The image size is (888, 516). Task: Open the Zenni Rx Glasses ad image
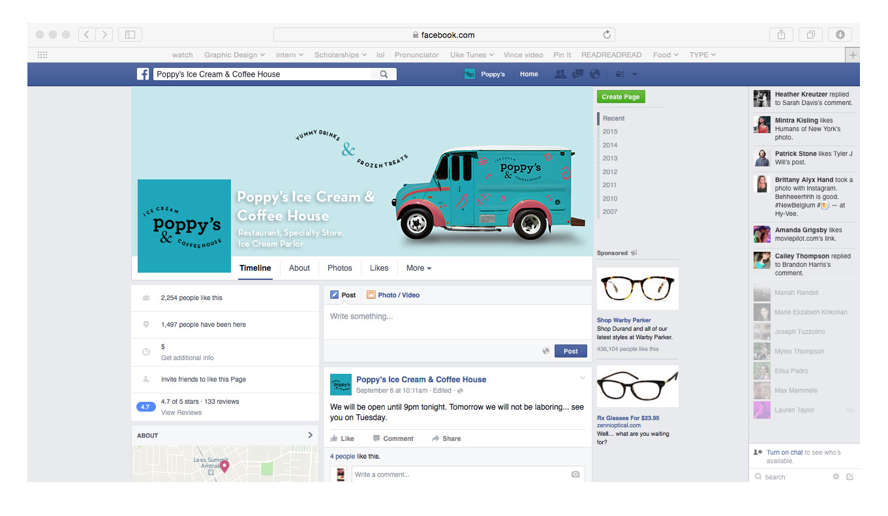[x=637, y=386]
